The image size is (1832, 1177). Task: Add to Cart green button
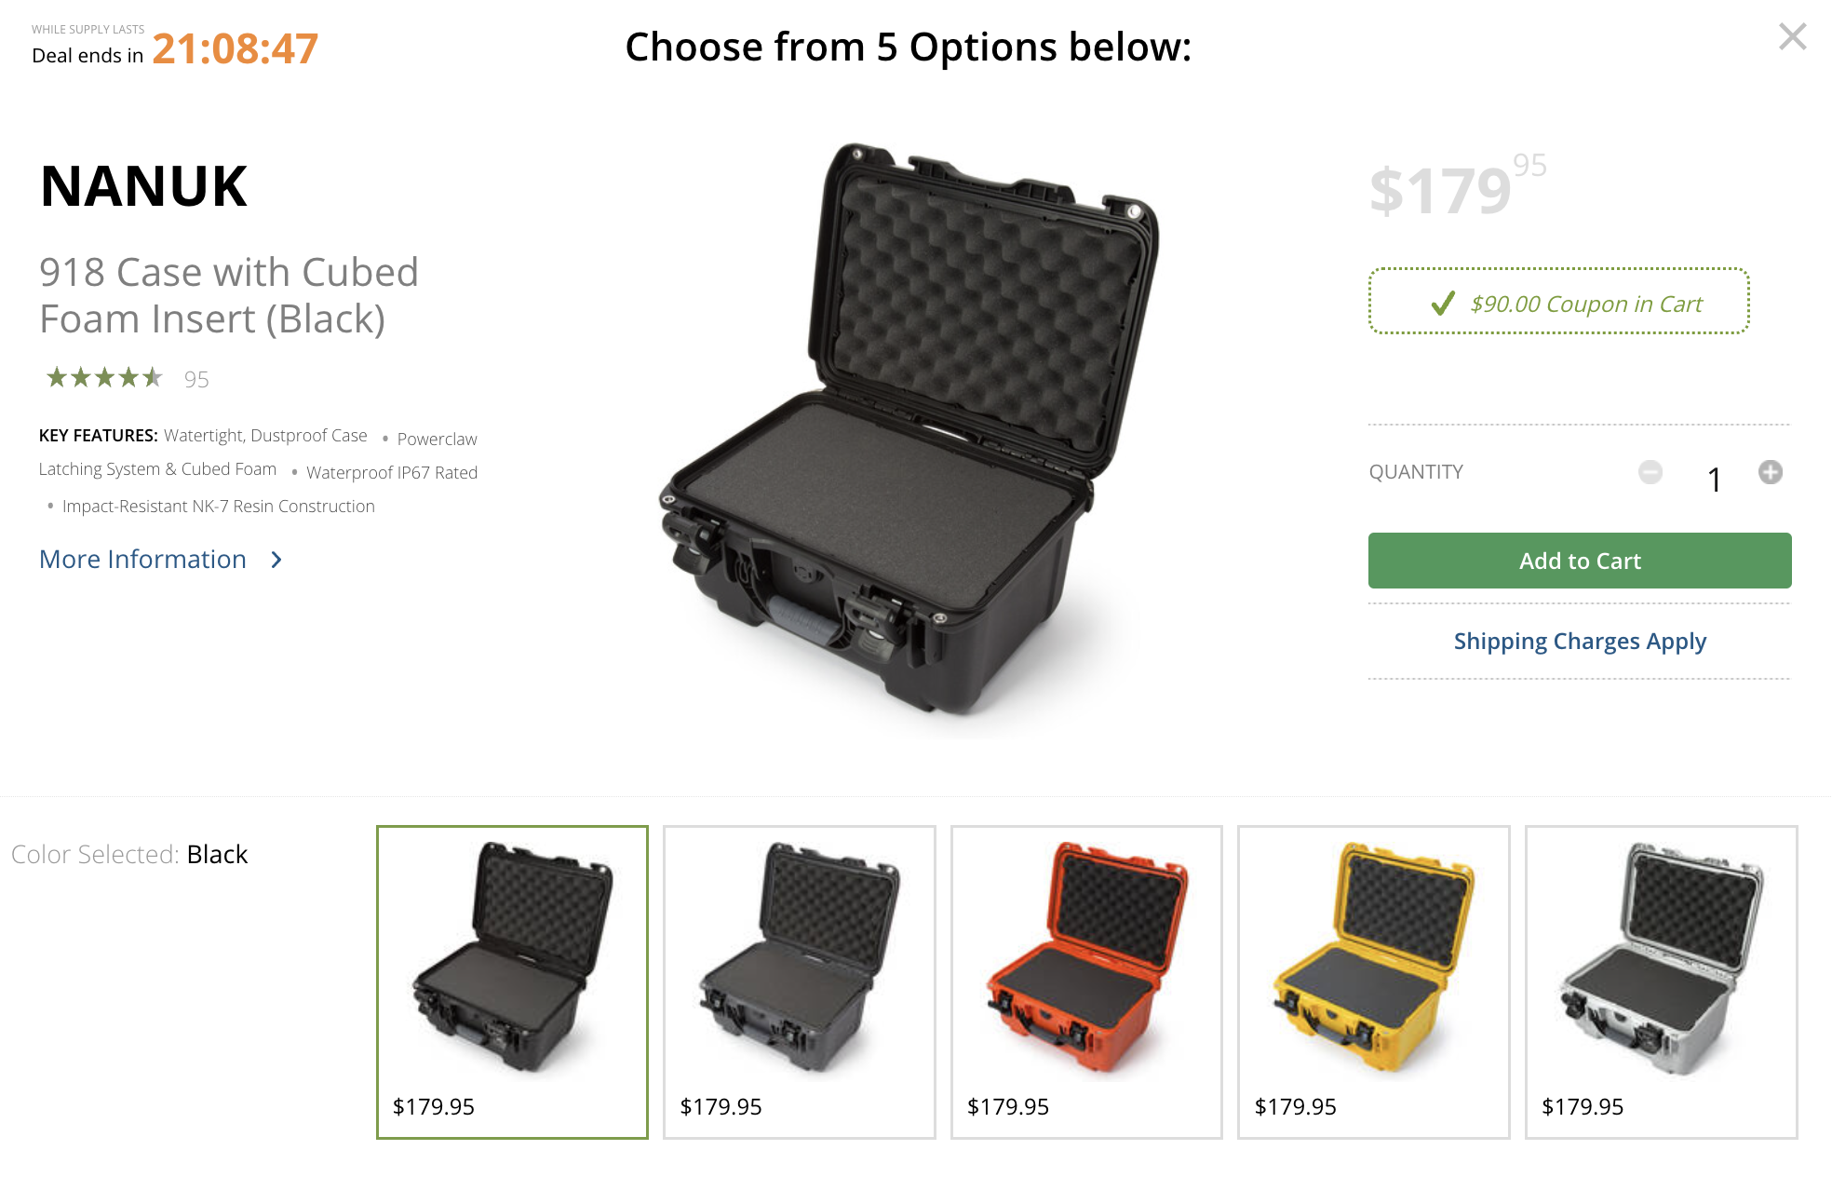tap(1580, 561)
